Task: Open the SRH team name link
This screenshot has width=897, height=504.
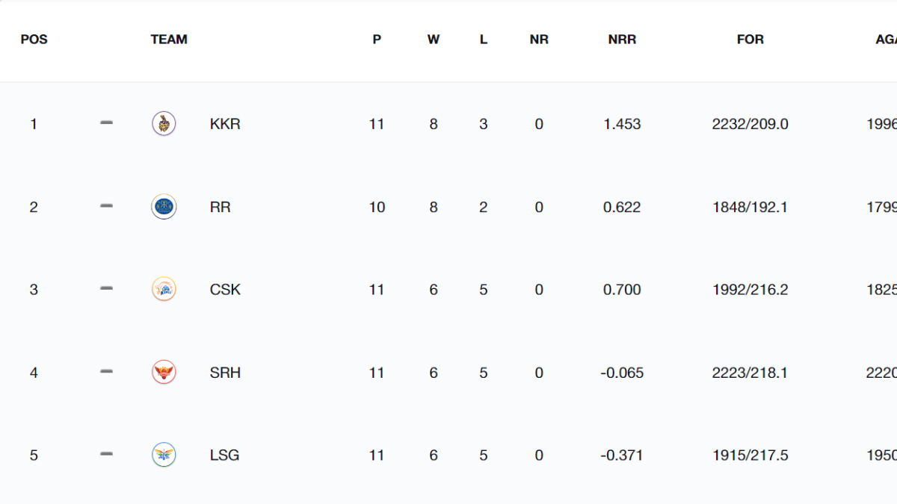Action: (x=225, y=373)
